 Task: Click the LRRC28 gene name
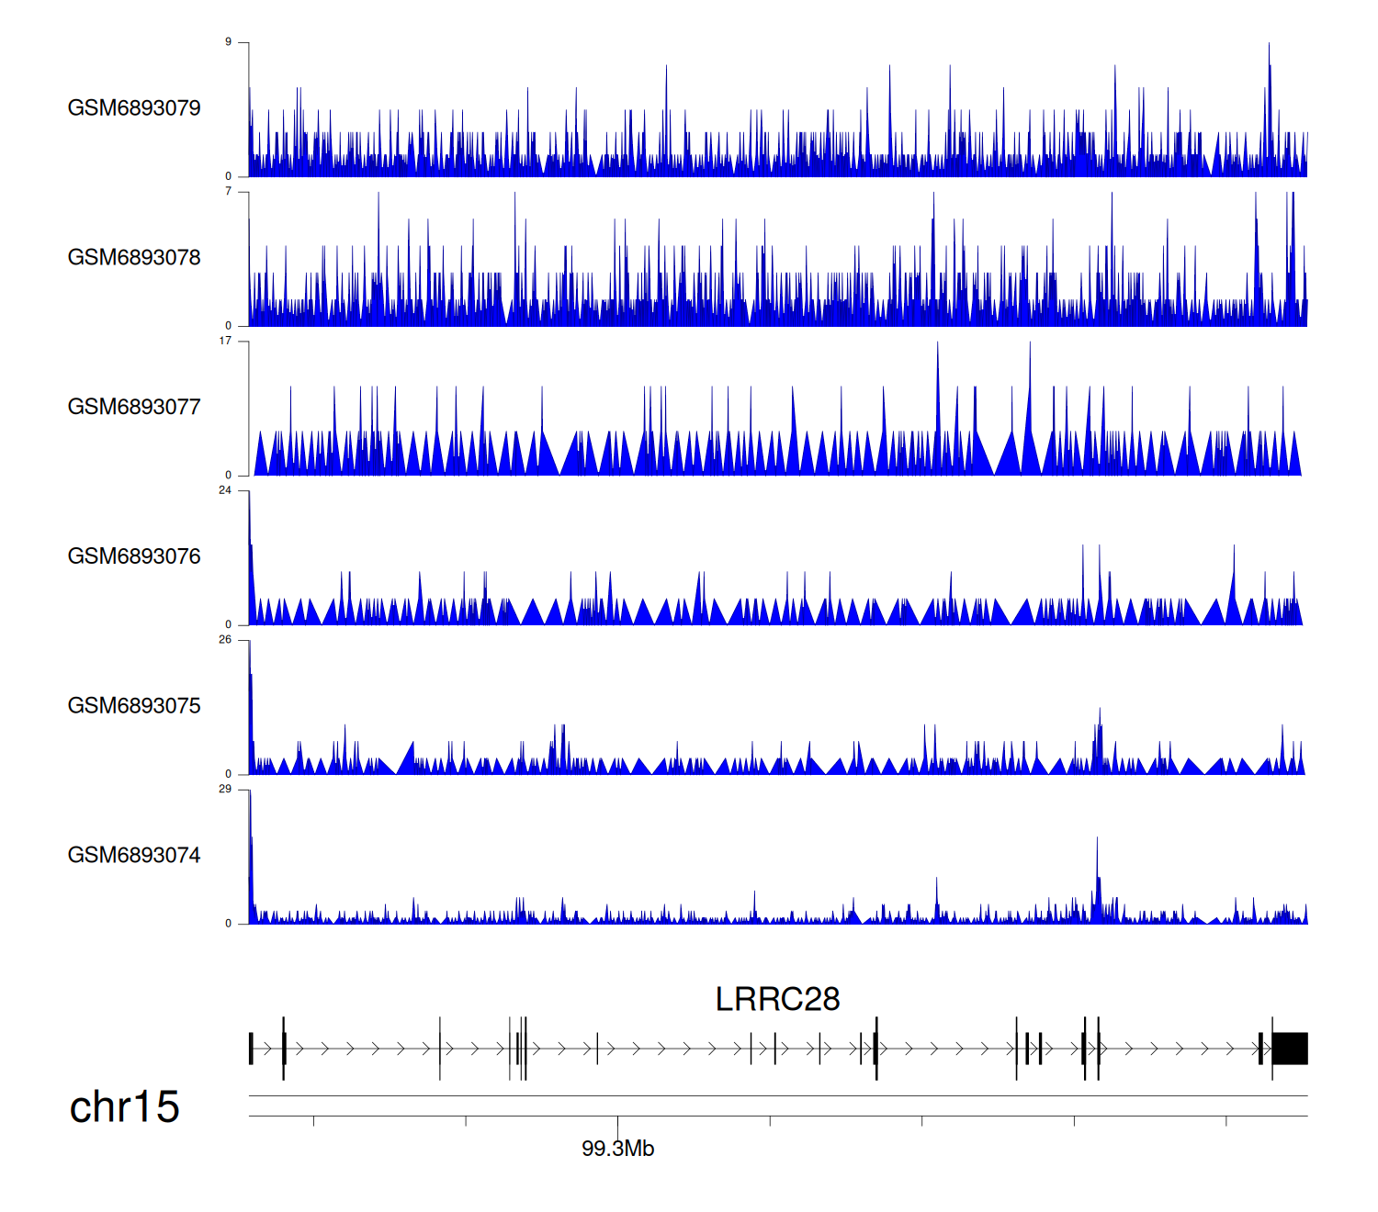tap(777, 999)
